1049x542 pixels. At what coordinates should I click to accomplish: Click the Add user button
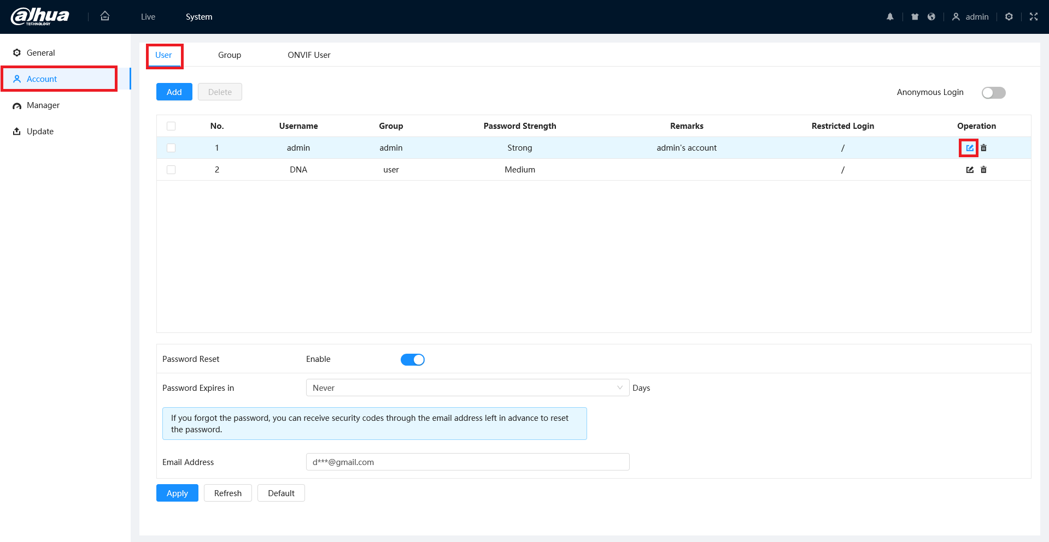(x=174, y=92)
